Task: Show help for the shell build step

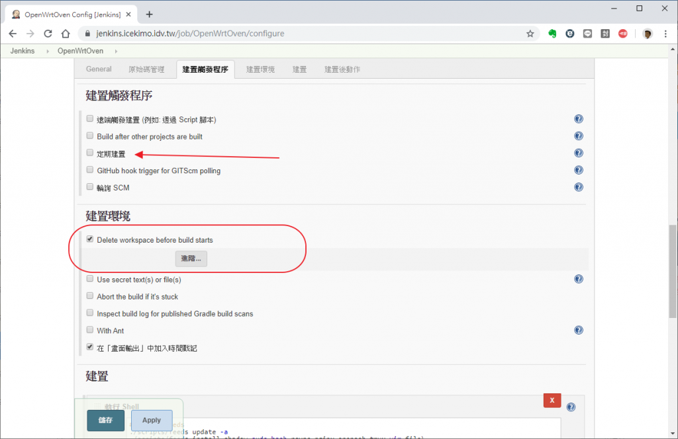Action: coord(571,407)
